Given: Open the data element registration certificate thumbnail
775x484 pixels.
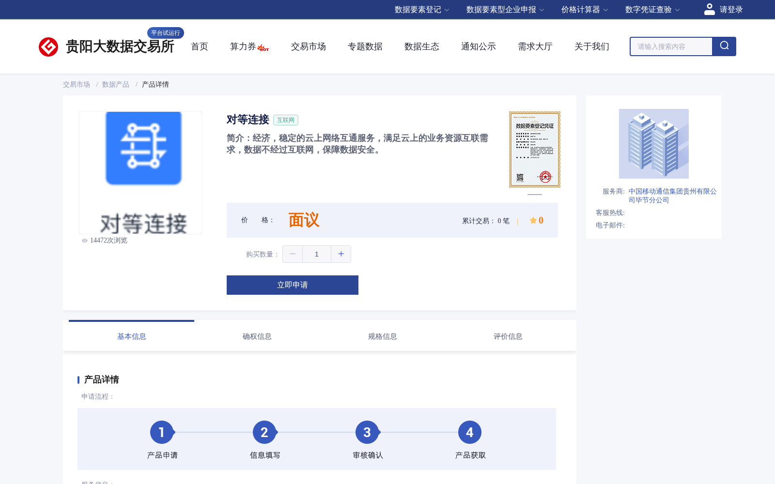Looking at the screenshot, I should (x=535, y=150).
